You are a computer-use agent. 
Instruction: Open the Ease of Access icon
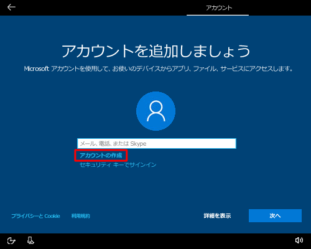point(11,241)
